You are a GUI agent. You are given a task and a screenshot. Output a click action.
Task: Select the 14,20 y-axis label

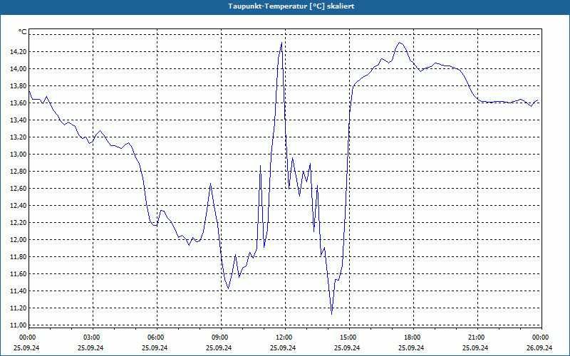[18, 51]
